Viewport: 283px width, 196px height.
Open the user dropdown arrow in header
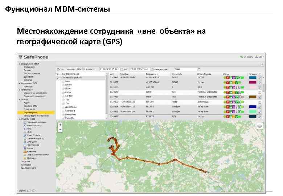pyautogui.click(x=263, y=57)
